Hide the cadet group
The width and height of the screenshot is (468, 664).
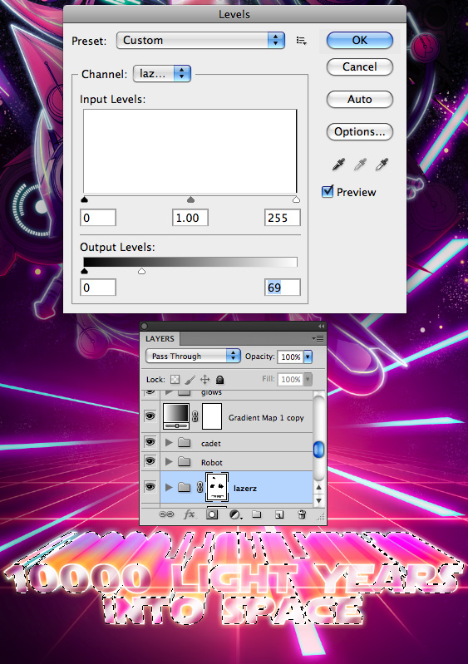150,442
